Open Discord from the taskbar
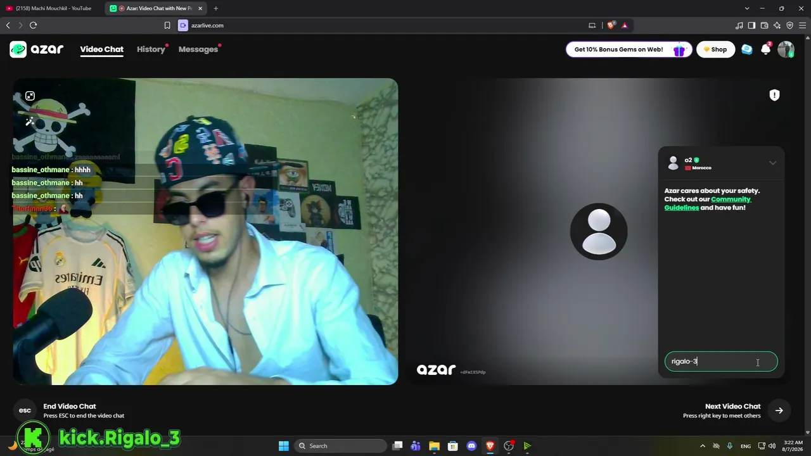This screenshot has height=456, width=811. click(x=471, y=446)
